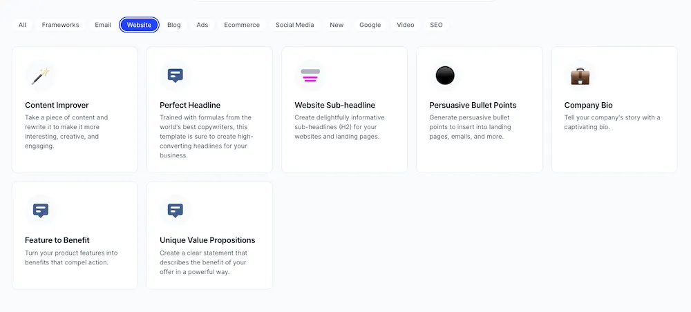Filter by Ecommerce templates
The height and width of the screenshot is (312, 691).
point(242,25)
